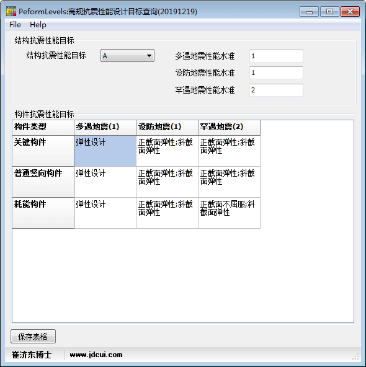Click the PeformLevels app icon in title bar
This screenshot has width=366, height=367.
pyautogui.click(x=11, y=11)
